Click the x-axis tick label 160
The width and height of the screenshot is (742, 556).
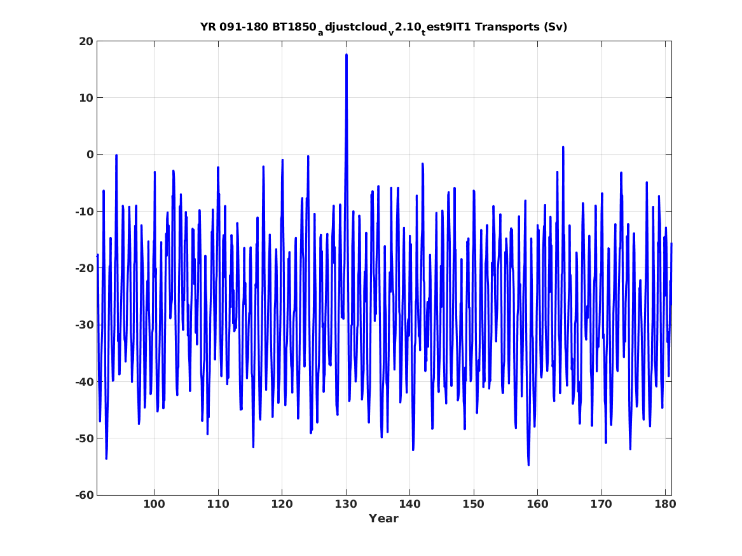pyautogui.click(x=537, y=505)
